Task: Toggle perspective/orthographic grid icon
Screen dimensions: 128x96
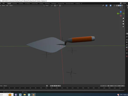Action: point(123,26)
